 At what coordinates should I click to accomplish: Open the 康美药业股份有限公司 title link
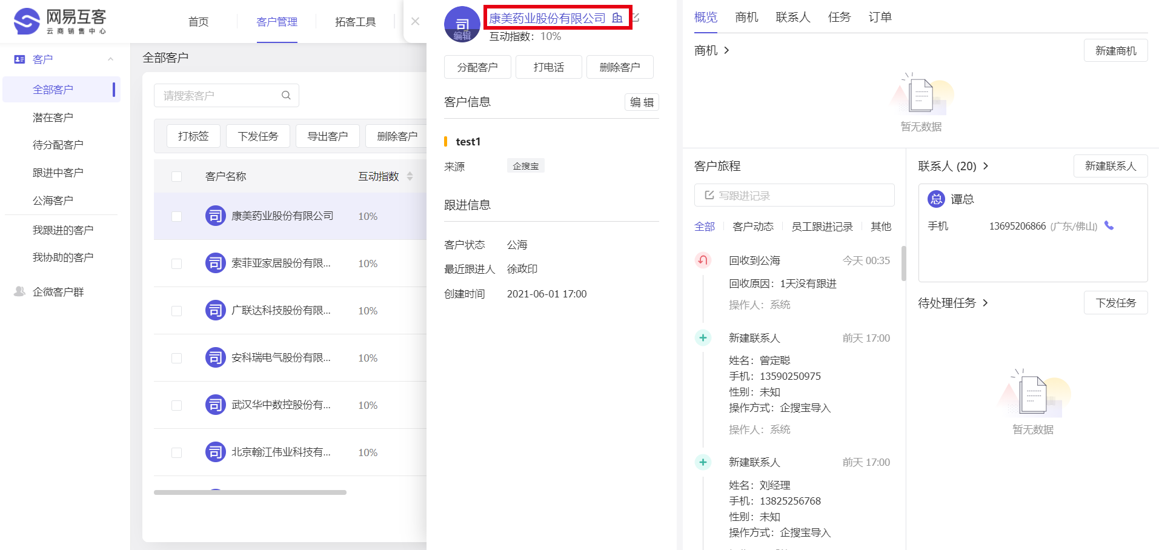[x=548, y=18]
